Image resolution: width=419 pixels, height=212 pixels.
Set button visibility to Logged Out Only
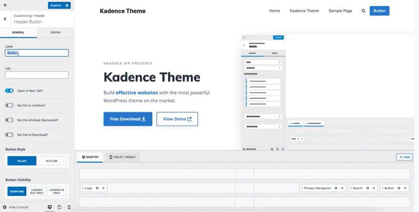[37, 191]
